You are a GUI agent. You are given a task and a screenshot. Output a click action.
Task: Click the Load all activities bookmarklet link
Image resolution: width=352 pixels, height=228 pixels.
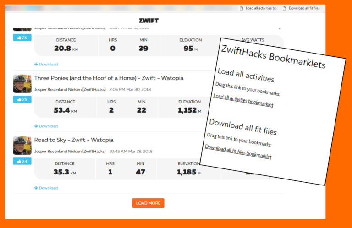(x=243, y=100)
